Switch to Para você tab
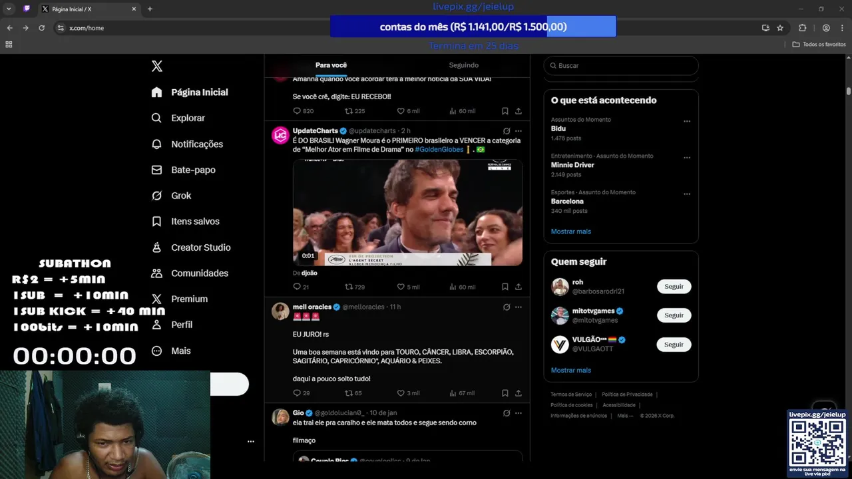 [331, 65]
